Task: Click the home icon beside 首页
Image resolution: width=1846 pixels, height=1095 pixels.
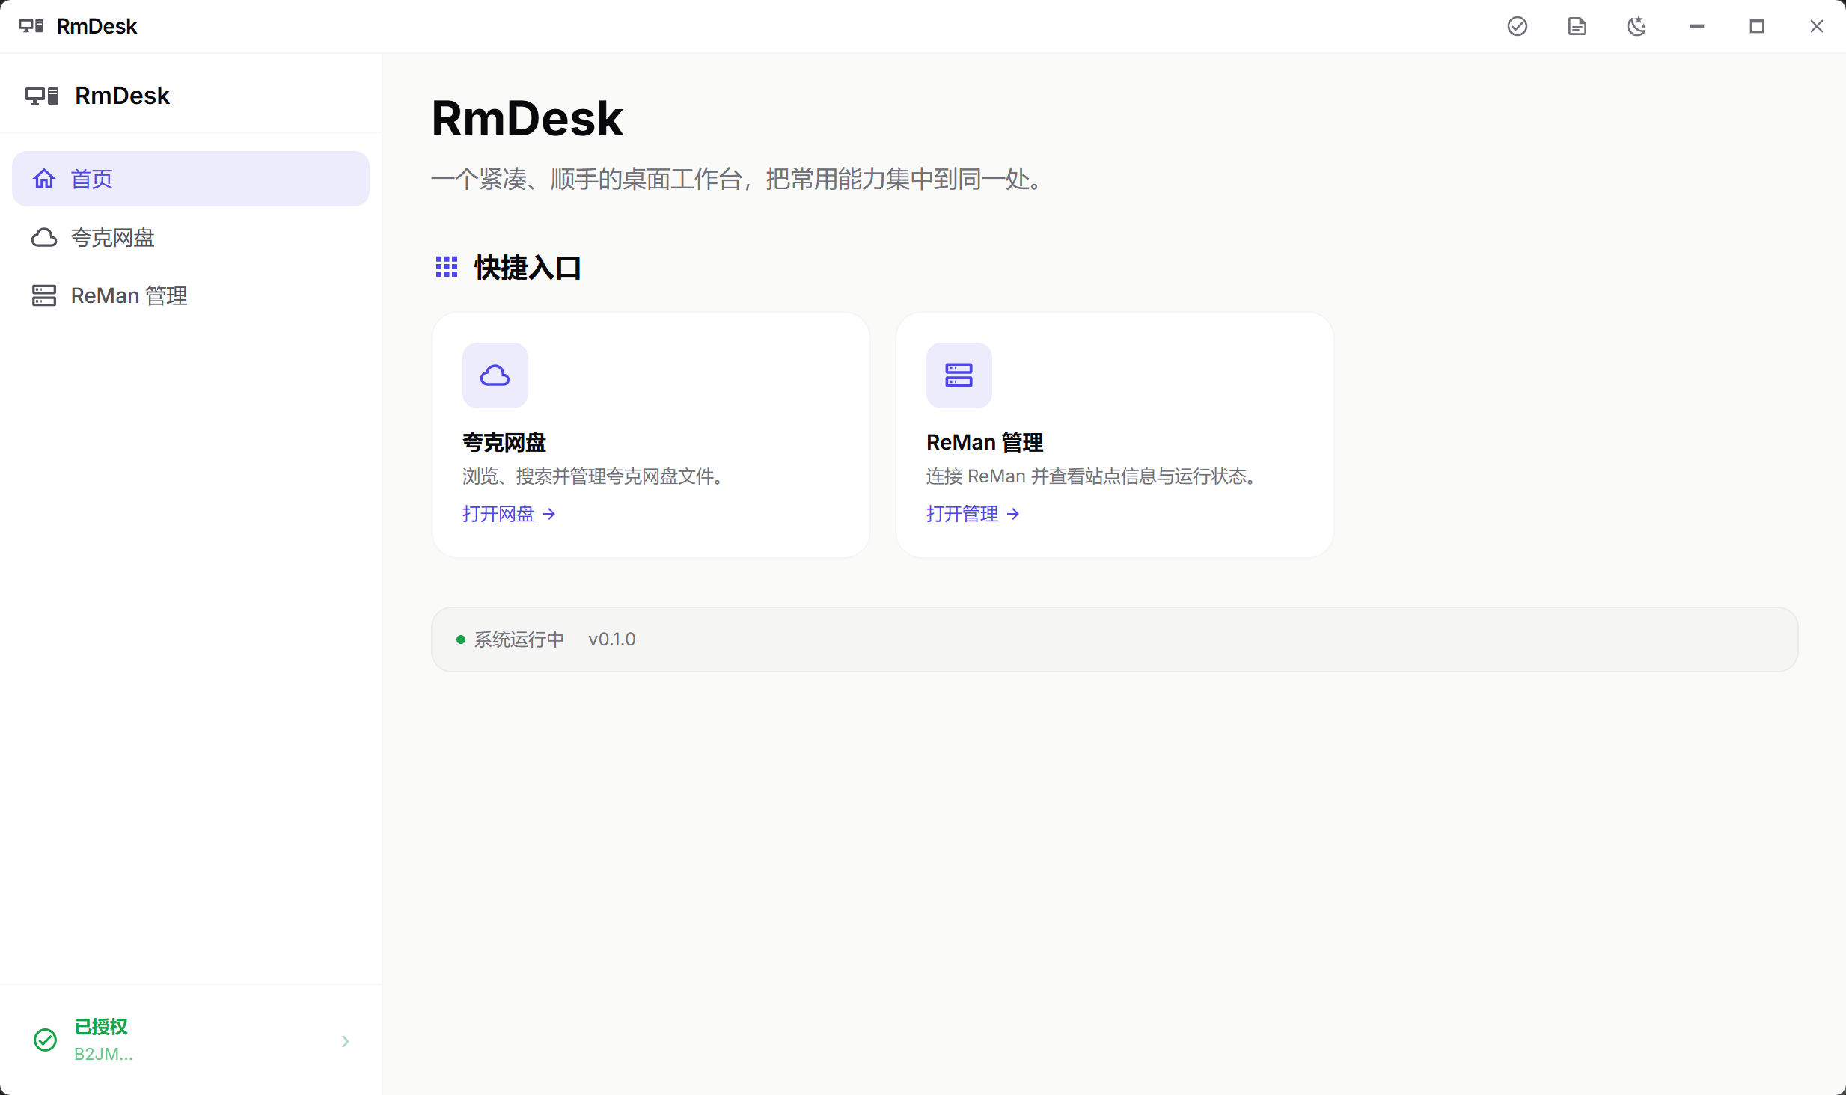Action: [44, 179]
